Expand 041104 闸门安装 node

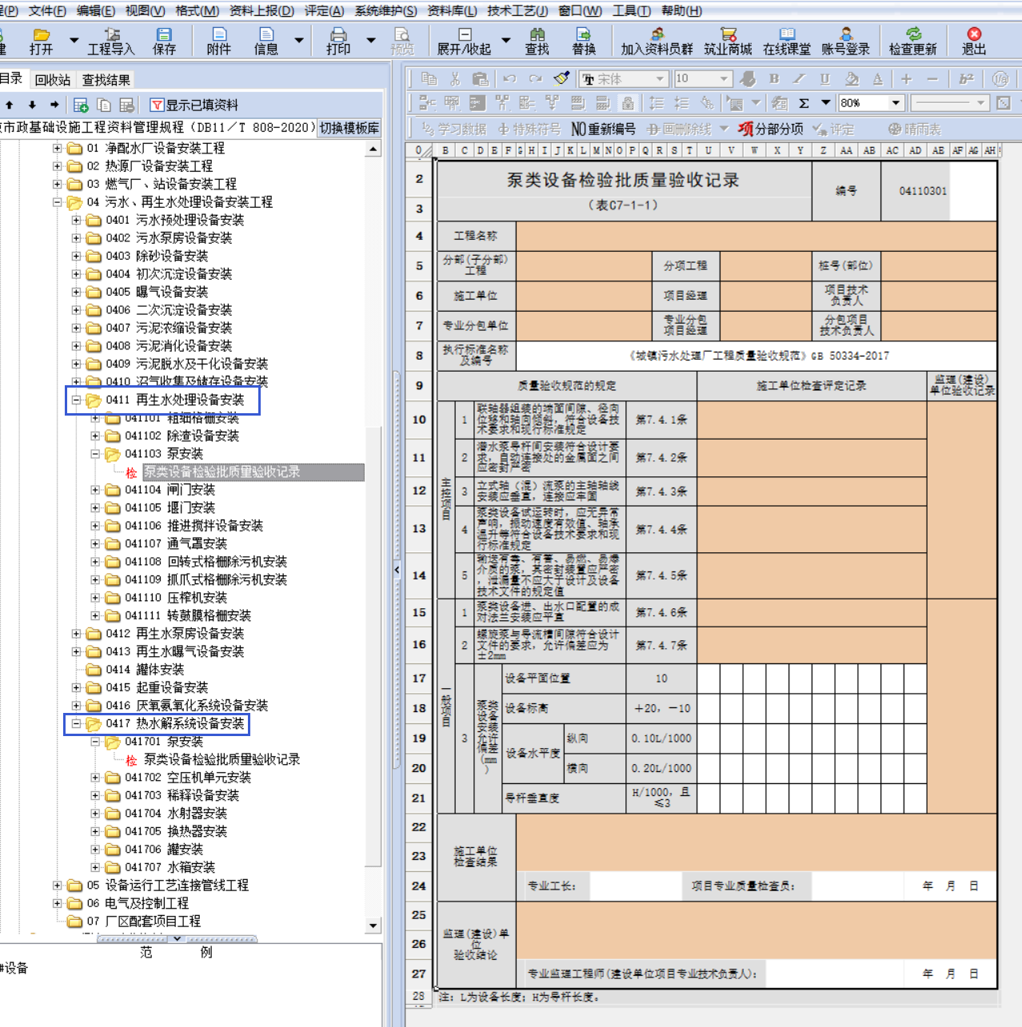(95, 490)
